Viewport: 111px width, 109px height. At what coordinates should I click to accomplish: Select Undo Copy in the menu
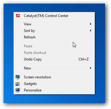coord(33,59)
